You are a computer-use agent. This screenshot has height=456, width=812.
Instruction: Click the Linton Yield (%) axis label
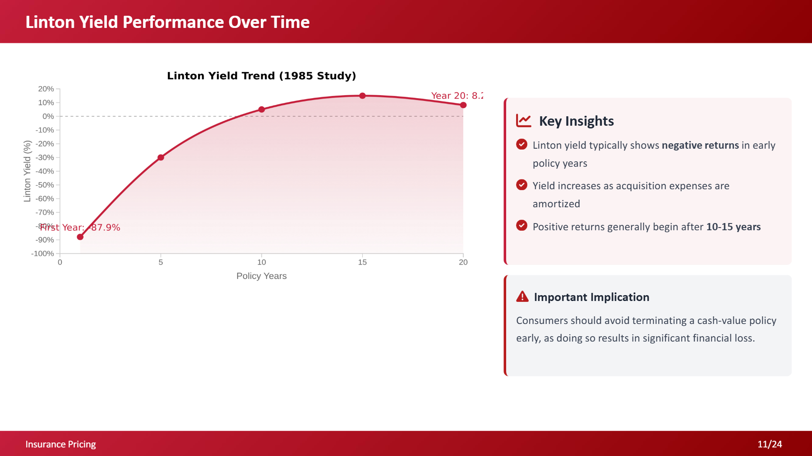pos(27,171)
